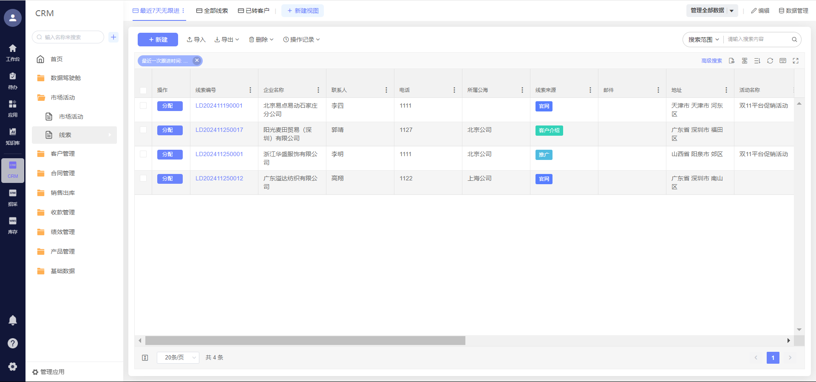Click the plus icon beside the name search
This screenshot has width=816, height=382.
(113, 37)
